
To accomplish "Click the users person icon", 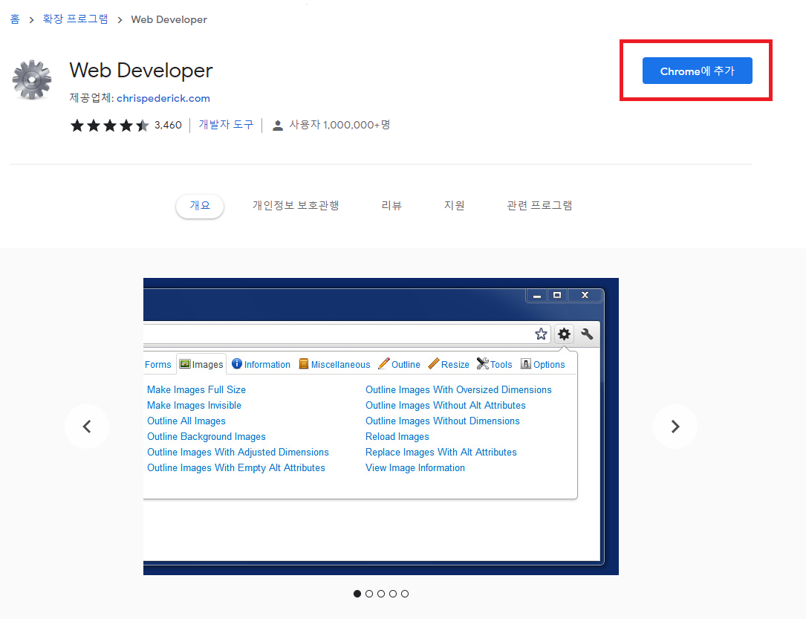I will tap(278, 126).
